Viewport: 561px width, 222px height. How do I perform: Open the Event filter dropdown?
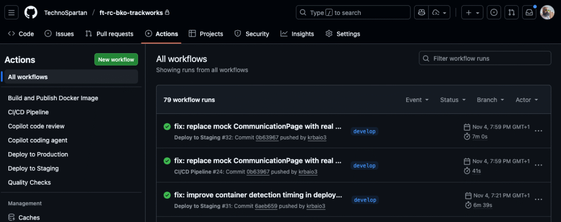click(417, 100)
